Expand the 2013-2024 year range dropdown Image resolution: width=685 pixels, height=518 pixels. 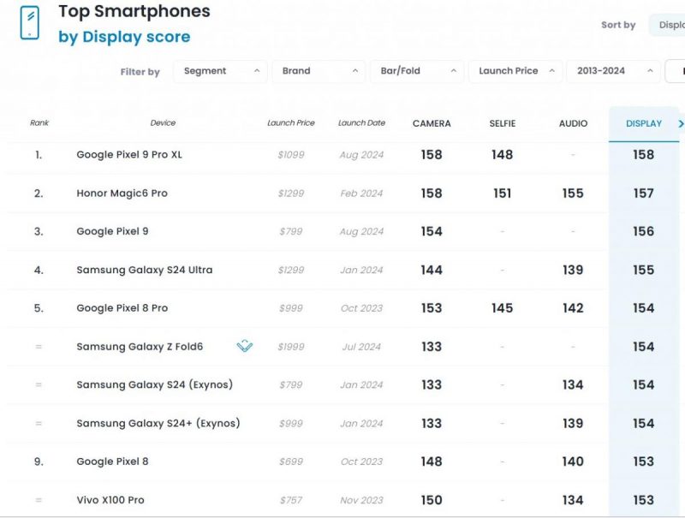tap(612, 71)
